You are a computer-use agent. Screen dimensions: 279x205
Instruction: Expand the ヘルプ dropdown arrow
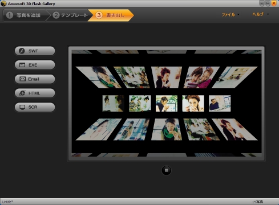click(268, 14)
